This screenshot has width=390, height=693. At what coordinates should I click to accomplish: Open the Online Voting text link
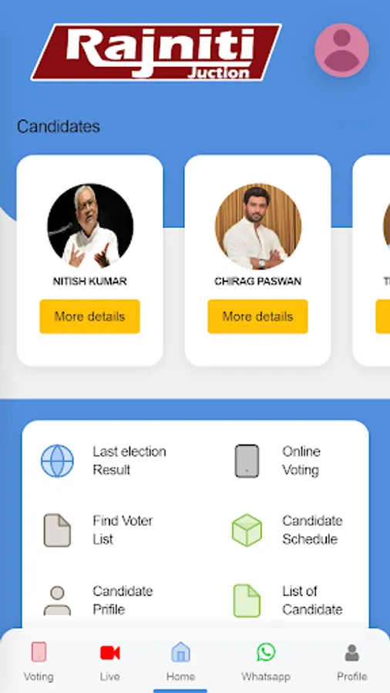pyautogui.click(x=301, y=460)
